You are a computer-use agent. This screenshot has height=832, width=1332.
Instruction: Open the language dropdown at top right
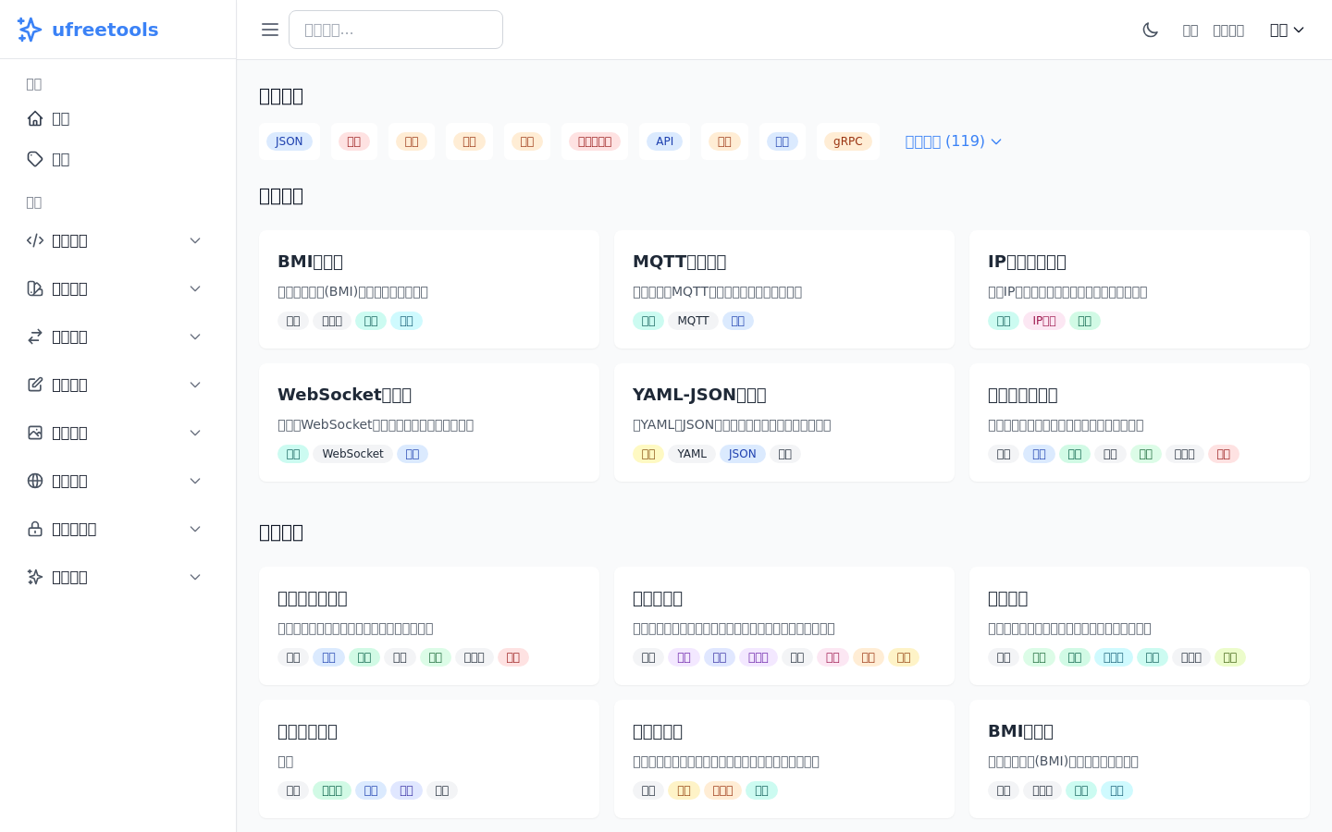pyautogui.click(x=1287, y=30)
